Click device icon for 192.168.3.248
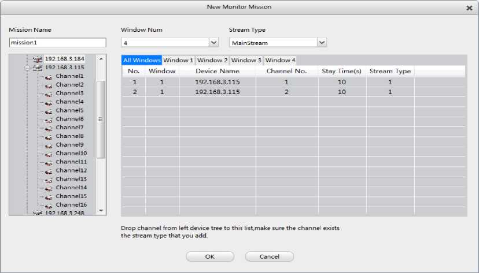This screenshot has height=273, width=479. tap(38, 213)
